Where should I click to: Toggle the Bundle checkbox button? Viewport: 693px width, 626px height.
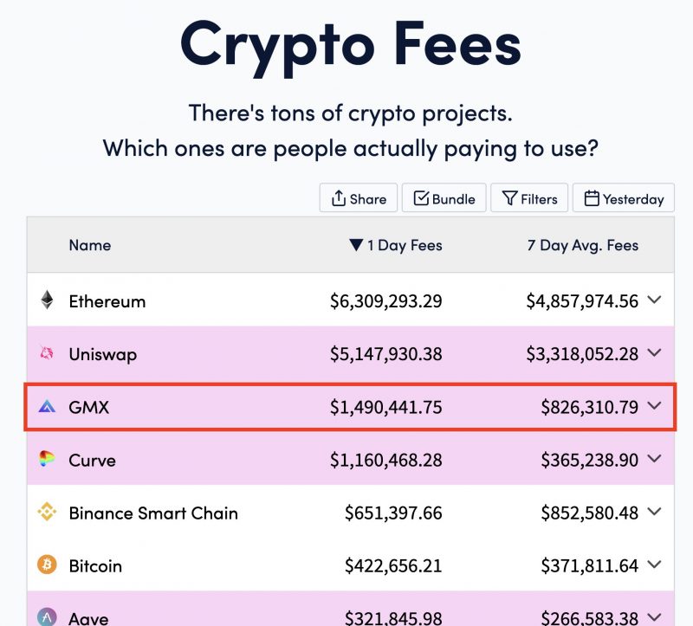pos(444,198)
